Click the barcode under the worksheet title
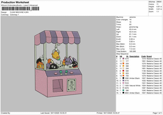 pos(20,9)
